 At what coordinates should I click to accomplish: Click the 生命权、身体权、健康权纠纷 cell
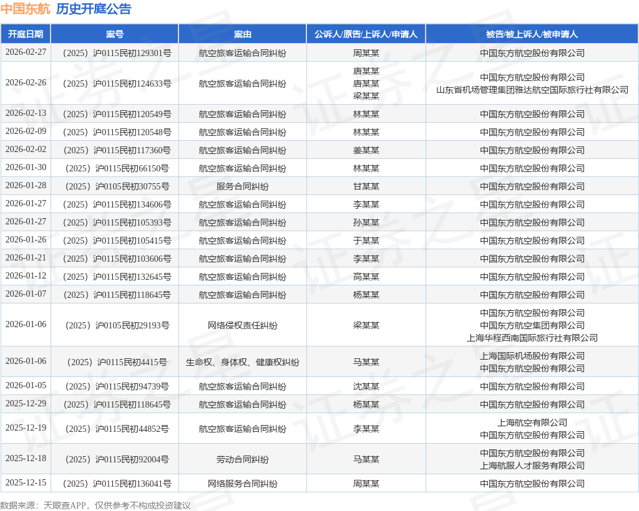tap(243, 362)
